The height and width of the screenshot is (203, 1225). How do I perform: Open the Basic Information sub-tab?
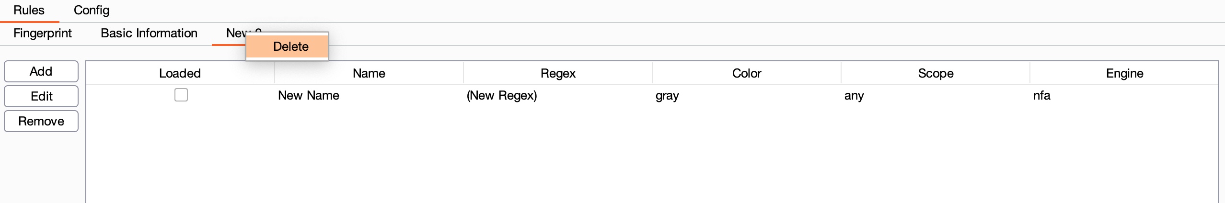click(149, 33)
